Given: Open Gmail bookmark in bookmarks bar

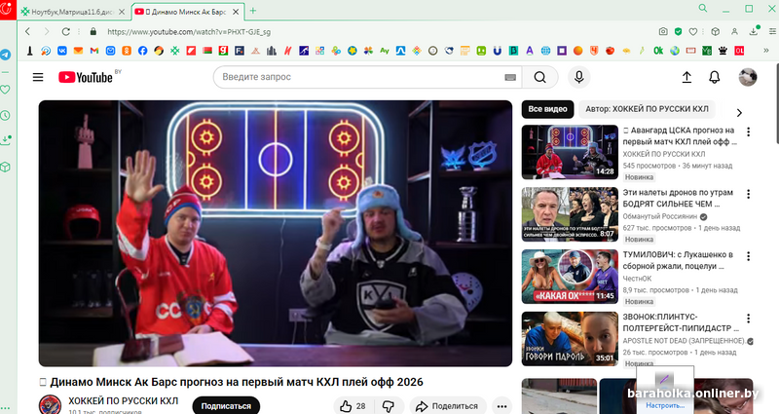Looking at the screenshot, I should pyautogui.click(x=94, y=51).
